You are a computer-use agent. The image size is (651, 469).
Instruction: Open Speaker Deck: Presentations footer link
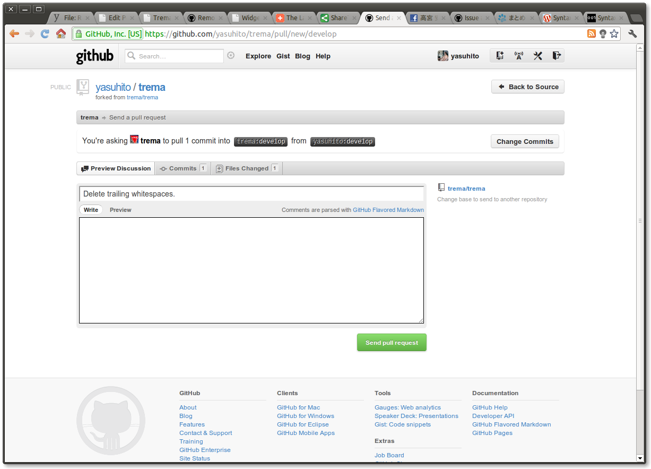click(x=416, y=416)
